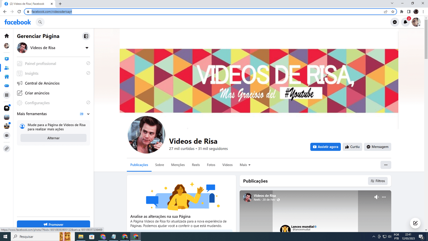Open Configurações in the manage menu
Image resolution: width=428 pixels, height=241 pixels.
point(53,103)
